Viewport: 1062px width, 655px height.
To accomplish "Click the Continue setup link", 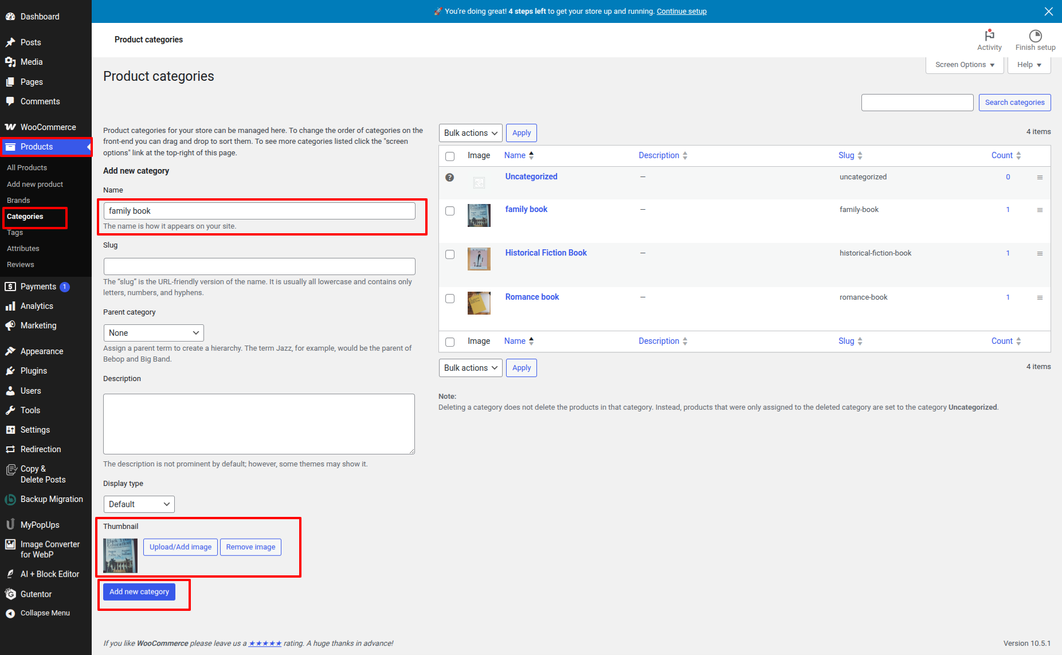I will tap(681, 11).
